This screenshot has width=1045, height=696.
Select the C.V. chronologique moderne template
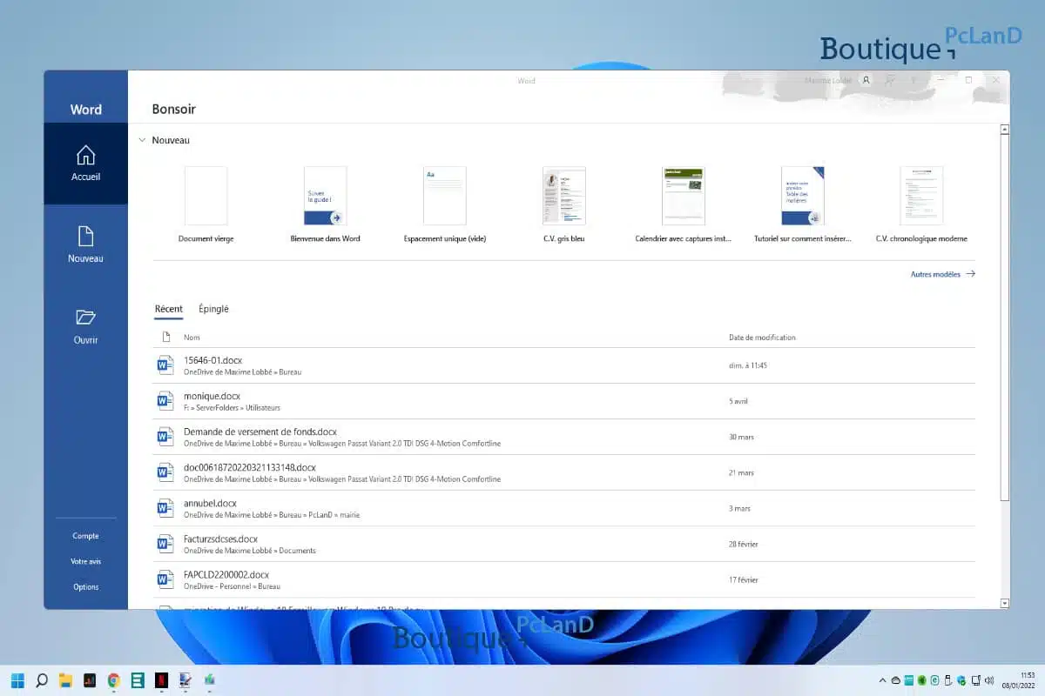pyautogui.click(x=921, y=204)
